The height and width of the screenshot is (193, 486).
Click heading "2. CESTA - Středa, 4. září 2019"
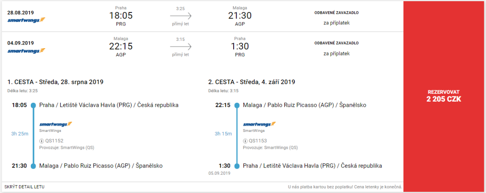(252, 82)
